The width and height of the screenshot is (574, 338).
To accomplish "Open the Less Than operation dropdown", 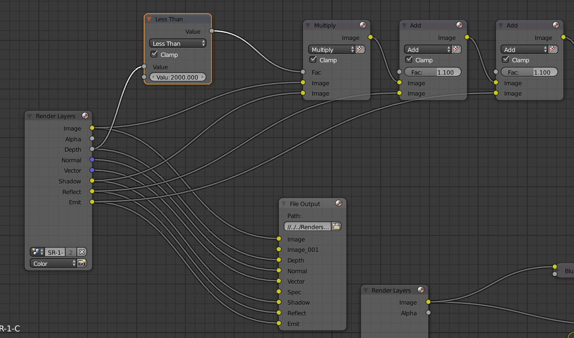I will (178, 43).
